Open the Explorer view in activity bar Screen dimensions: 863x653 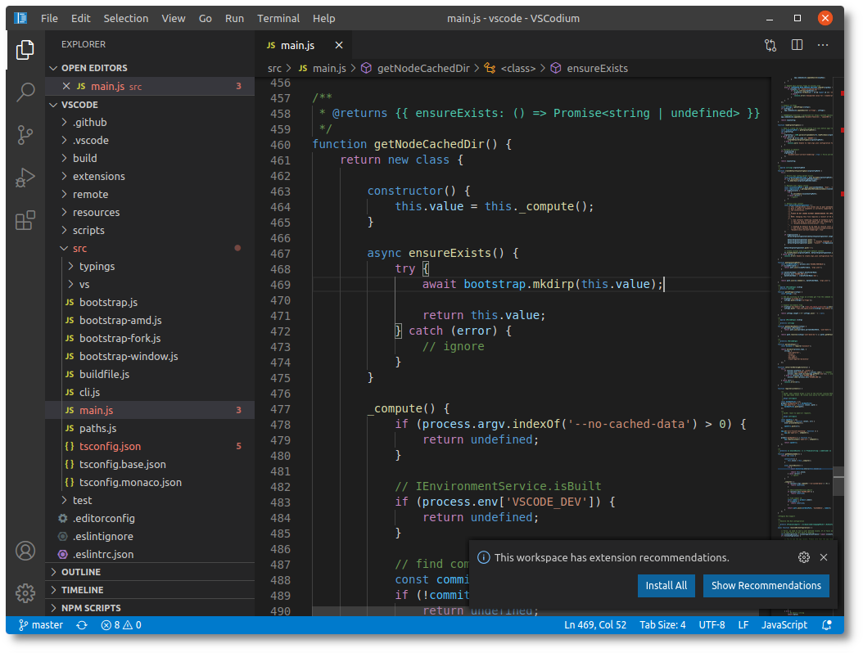tap(25, 50)
